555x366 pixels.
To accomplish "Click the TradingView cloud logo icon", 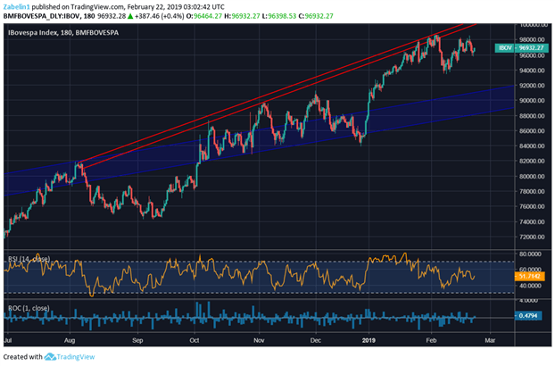I will point(50,356).
